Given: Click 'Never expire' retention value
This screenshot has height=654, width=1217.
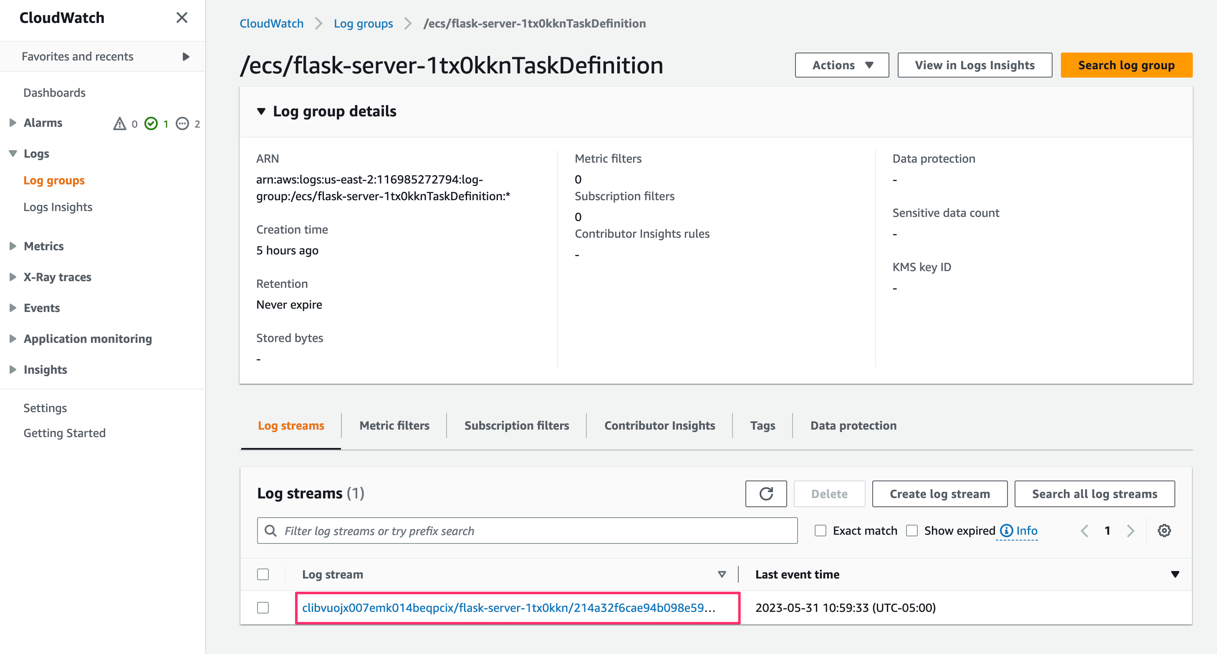Looking at the screenshot, I should coord(289,304).
